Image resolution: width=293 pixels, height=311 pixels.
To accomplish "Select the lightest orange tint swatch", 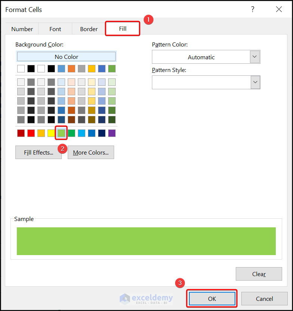I will (x=71, y=82).
